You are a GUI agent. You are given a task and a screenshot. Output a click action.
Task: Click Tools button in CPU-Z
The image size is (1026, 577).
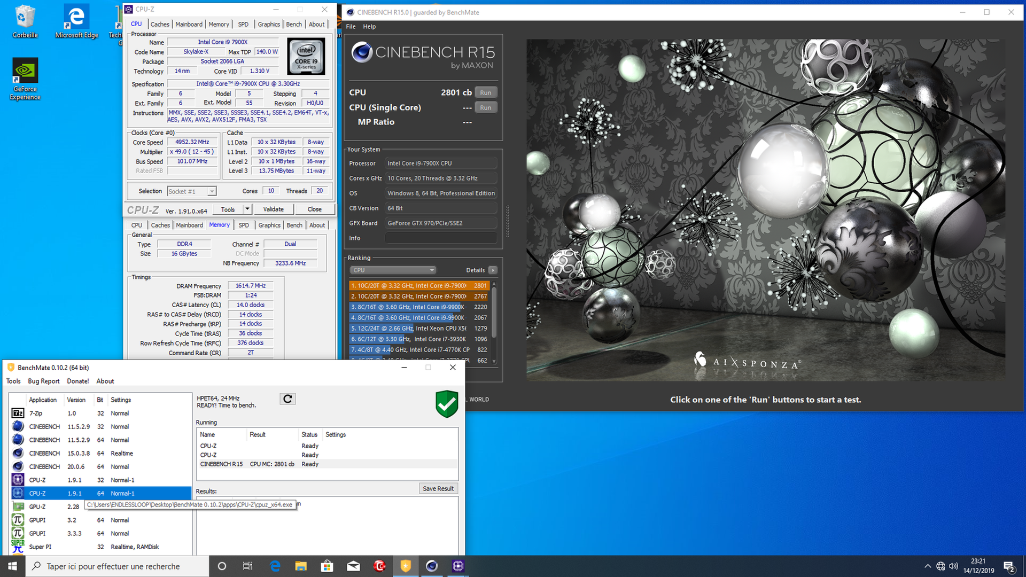228,209
